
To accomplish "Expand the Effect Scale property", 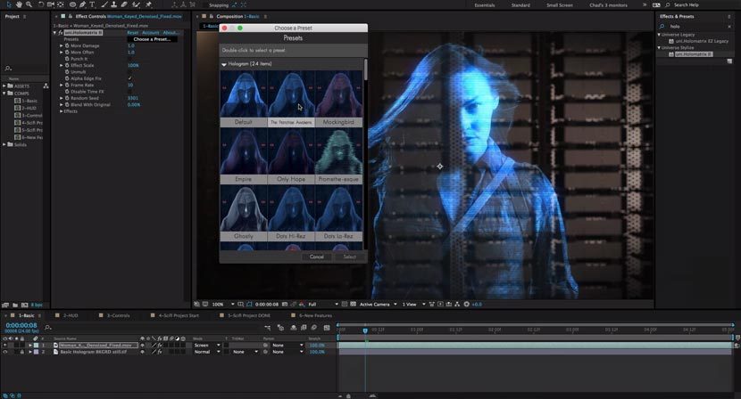I will [62, 66].
